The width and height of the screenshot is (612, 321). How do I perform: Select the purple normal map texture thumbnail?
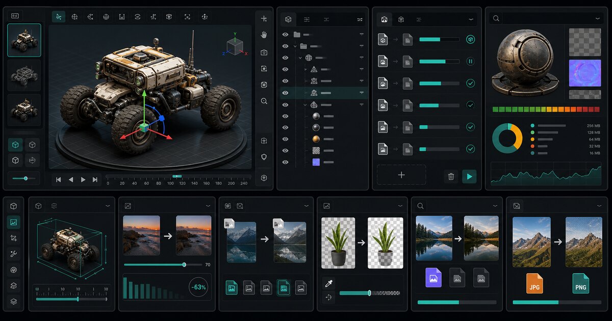(585, 72)
